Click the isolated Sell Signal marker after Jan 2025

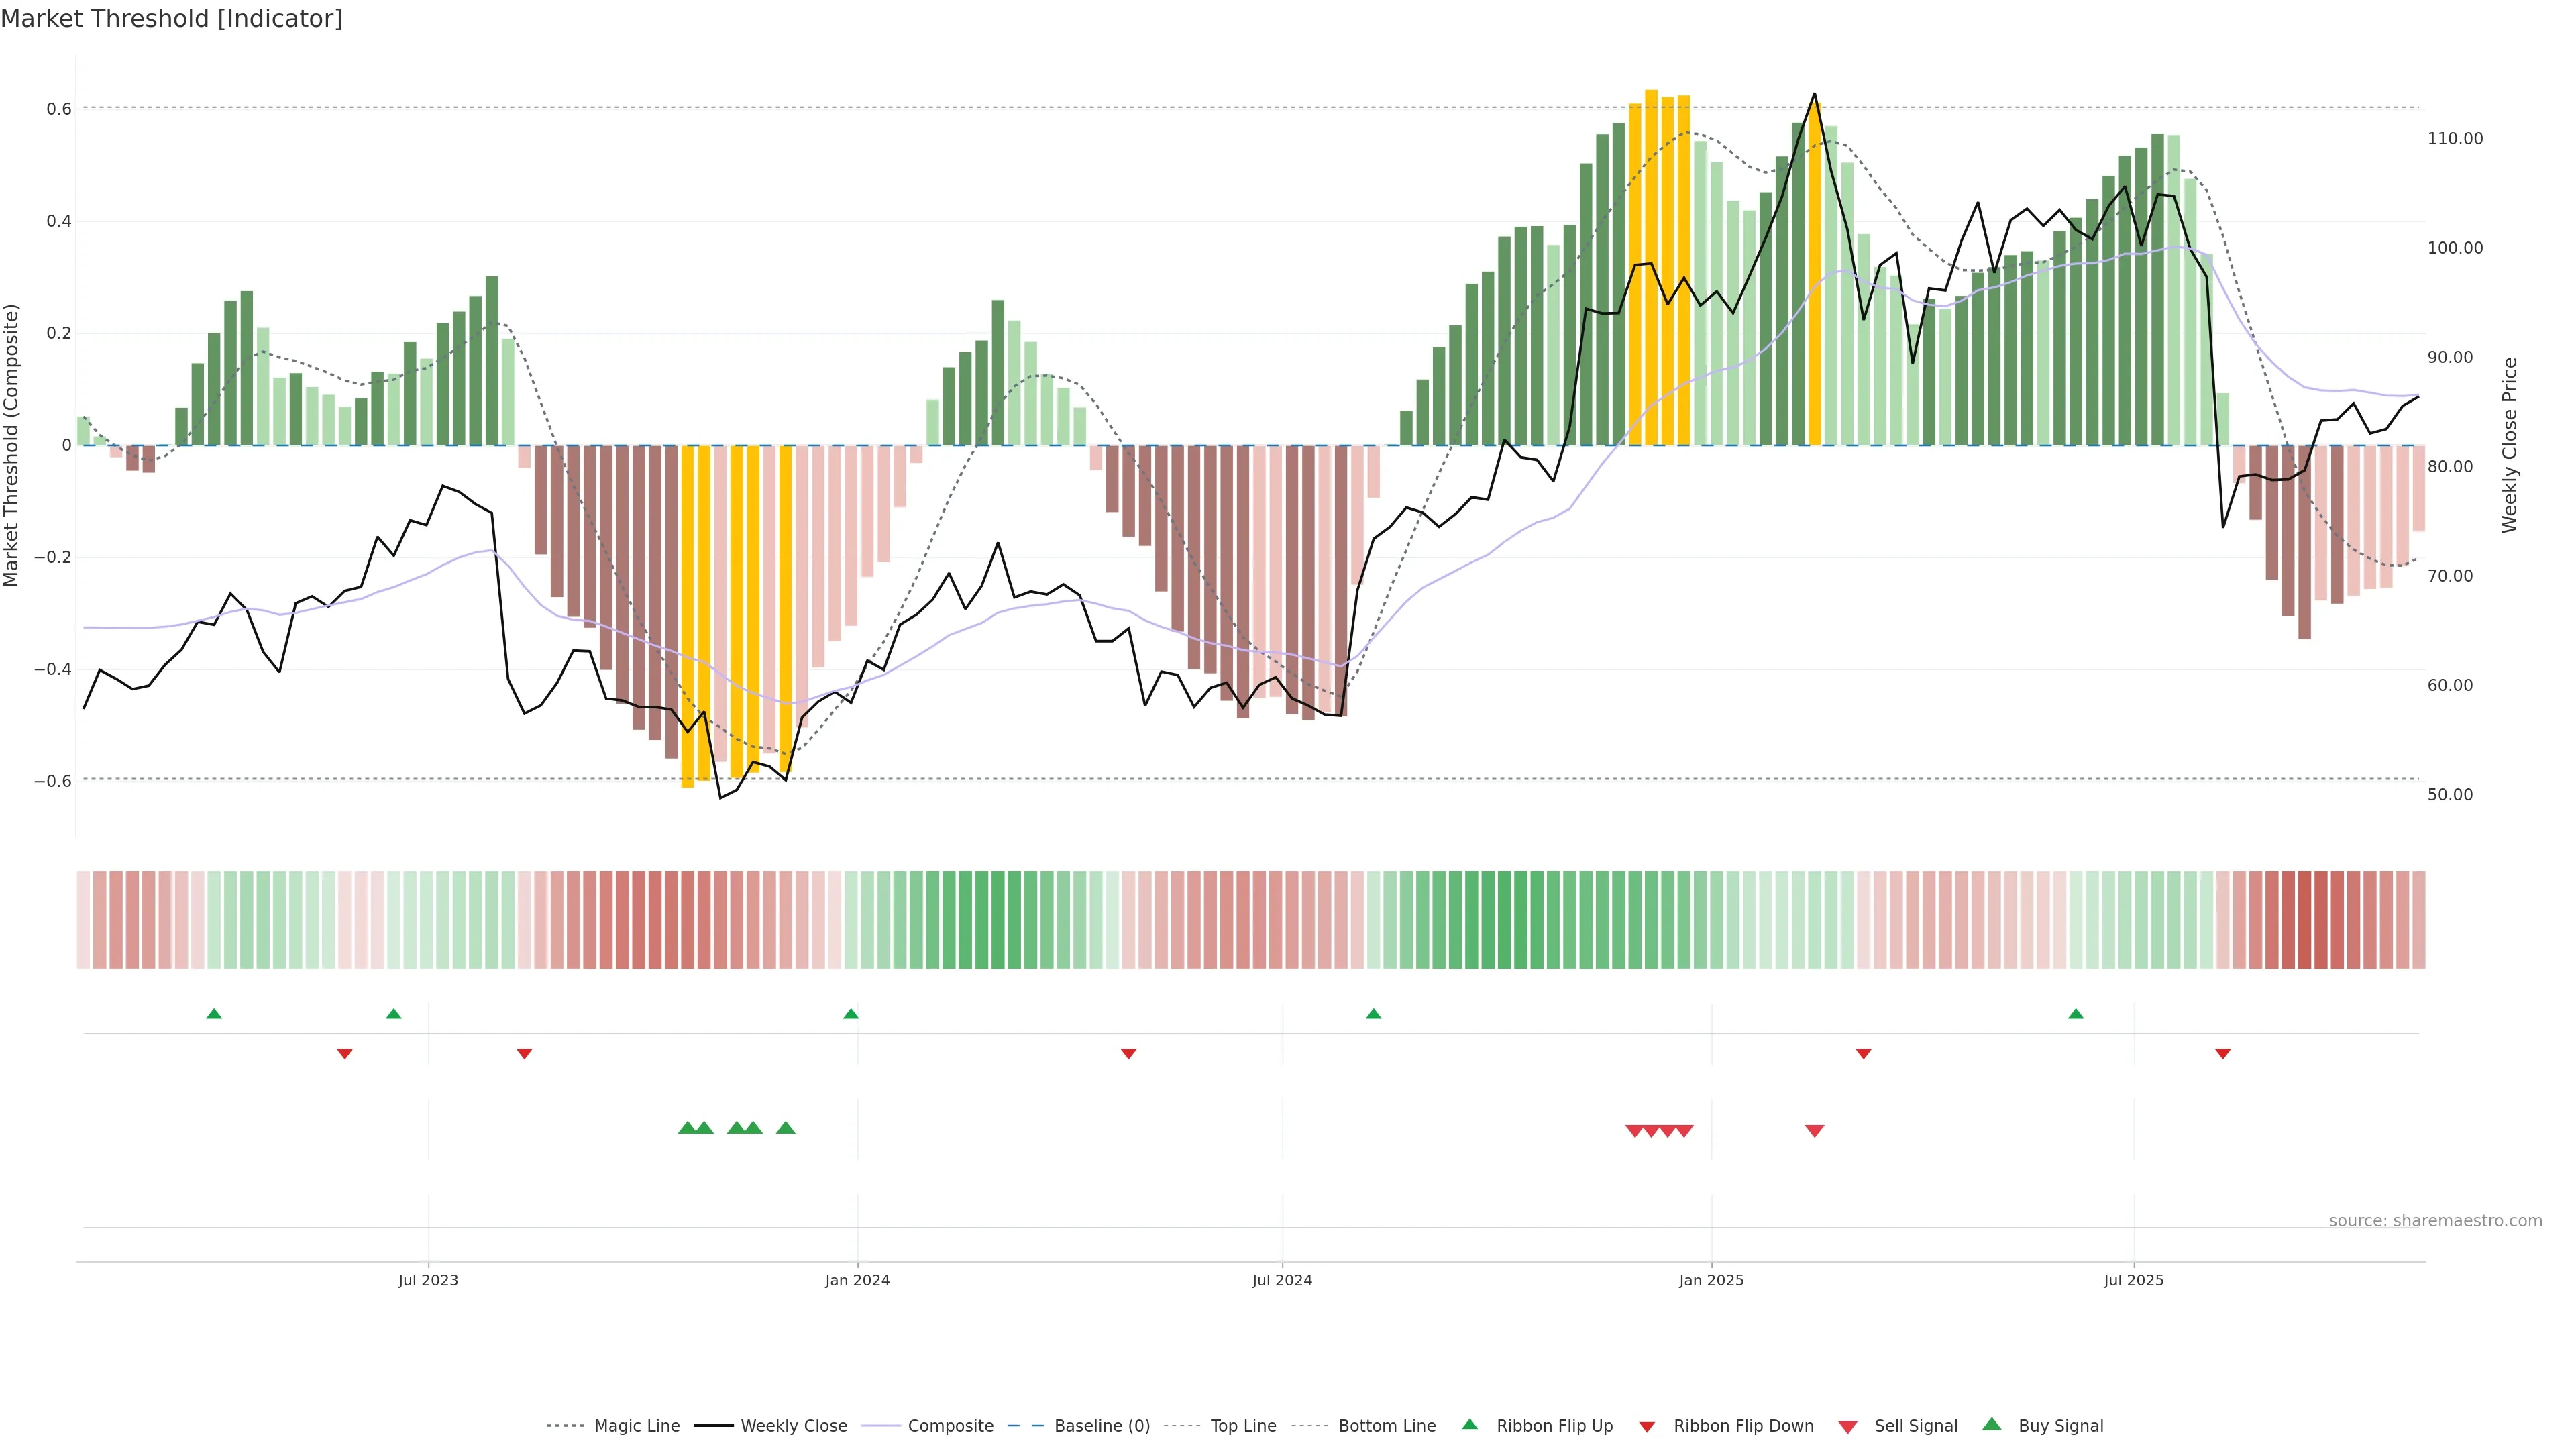pyautogui.click(x=1814, y=1131)
